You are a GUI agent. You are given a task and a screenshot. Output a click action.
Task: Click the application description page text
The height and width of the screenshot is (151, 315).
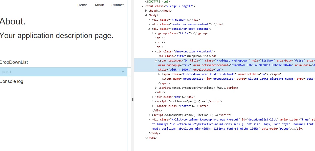tap(57, 36)
